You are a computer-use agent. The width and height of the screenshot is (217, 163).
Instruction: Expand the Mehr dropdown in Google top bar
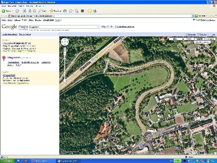click(x=58, y=20)
